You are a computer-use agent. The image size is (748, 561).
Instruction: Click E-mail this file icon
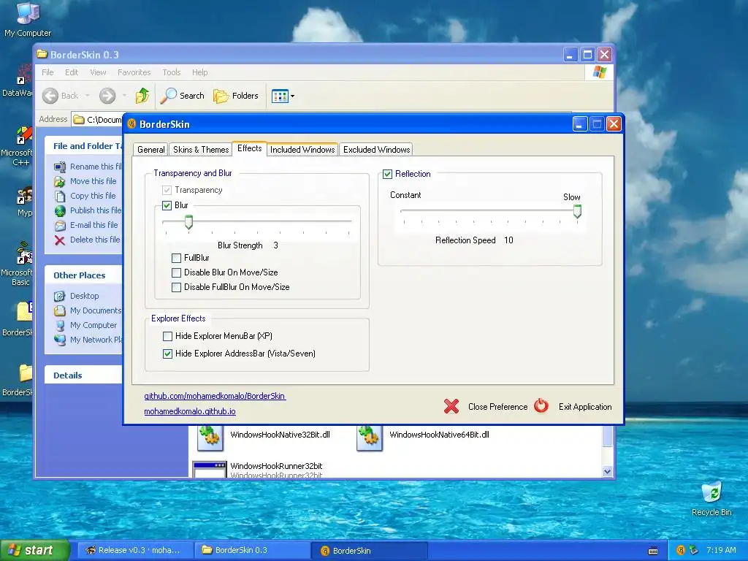click(60, 225)
